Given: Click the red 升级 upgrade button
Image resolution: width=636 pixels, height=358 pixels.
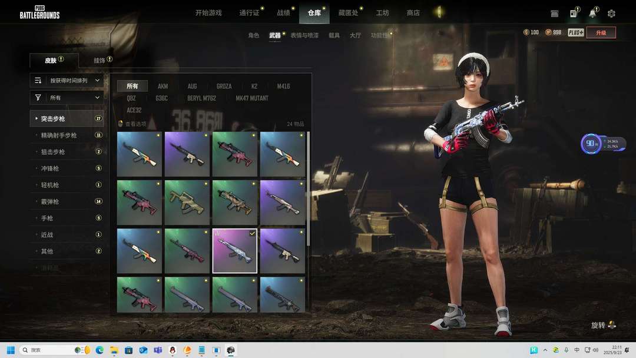Looking at the screenshot, I should pyautogui.click(x=601, y=32).
